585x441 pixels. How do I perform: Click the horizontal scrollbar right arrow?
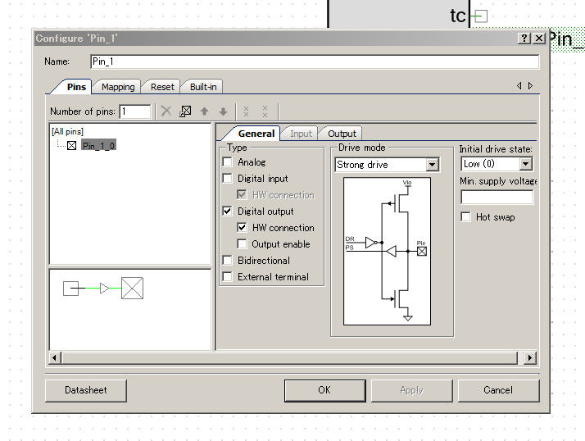tap(530, 357)
